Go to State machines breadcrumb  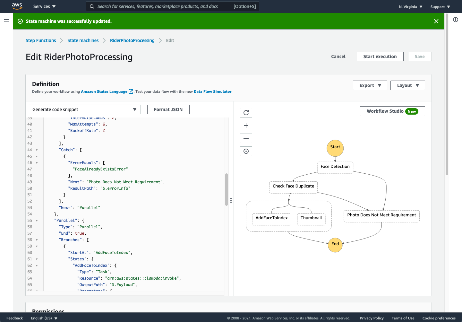83,40
